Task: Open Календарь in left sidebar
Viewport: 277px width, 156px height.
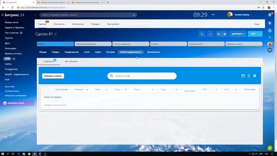Action: (x=10, y=48)
